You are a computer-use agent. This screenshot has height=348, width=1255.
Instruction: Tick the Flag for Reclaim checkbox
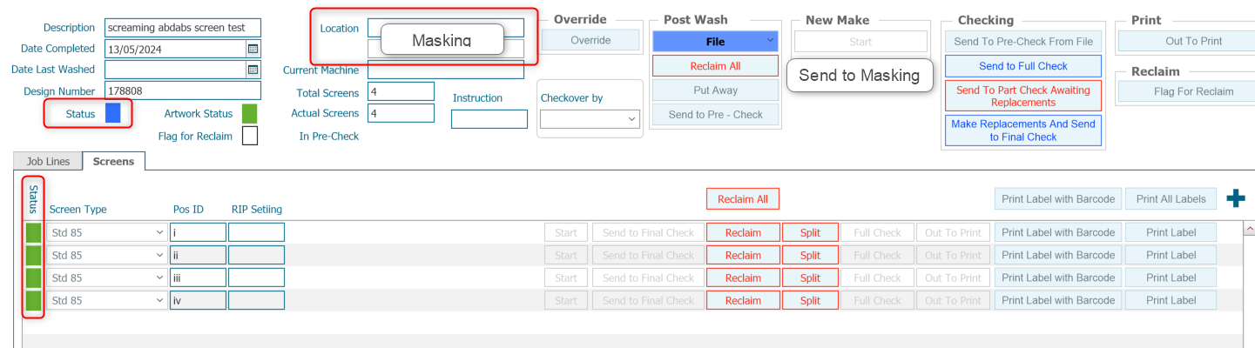tap(250, 136)
